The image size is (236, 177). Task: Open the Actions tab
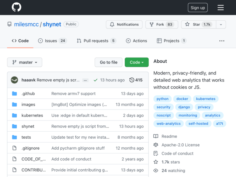[x=136, y=41]
